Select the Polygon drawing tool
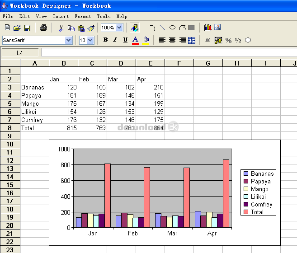This screenshot has width=297, height=253. 183,28
